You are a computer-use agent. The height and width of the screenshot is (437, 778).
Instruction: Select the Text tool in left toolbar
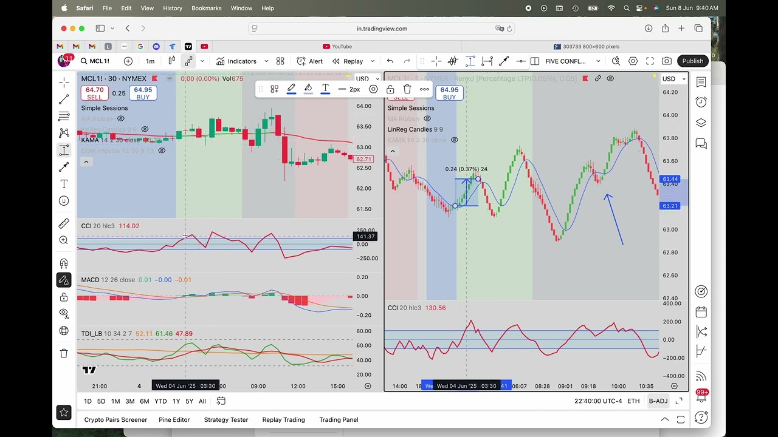[64, 184]
